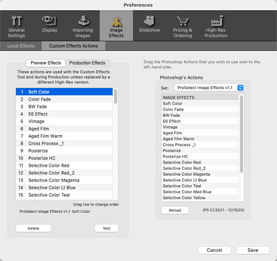Select Vintage in the left effects list
Viewport: 277px width, 261px height.
[36, 122]
